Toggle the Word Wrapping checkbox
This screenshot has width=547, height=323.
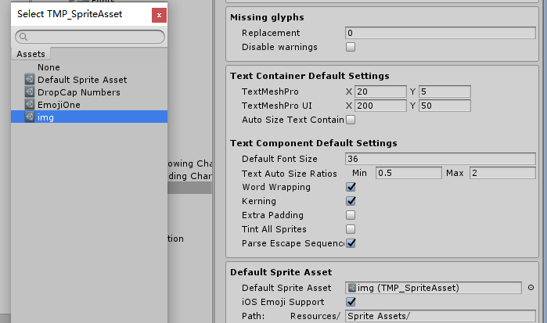[351, 187]
